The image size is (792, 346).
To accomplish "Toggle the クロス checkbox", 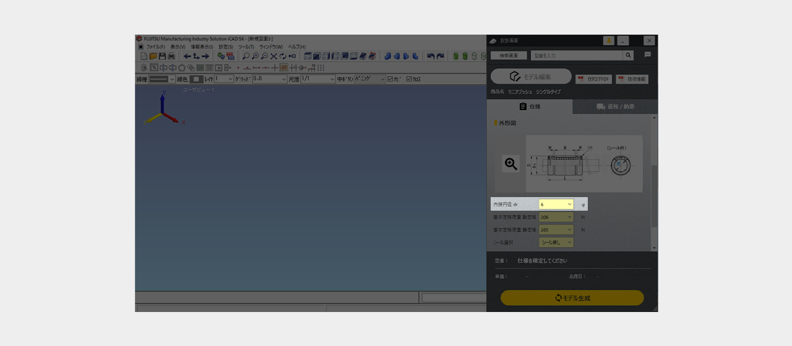I will 409,79.
